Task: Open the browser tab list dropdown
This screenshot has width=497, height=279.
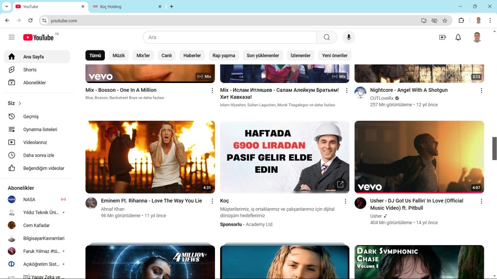Action: [x=7, y=6]
